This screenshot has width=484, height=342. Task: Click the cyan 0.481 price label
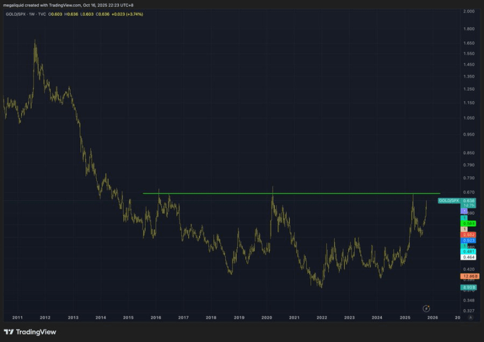pos(468,252)
